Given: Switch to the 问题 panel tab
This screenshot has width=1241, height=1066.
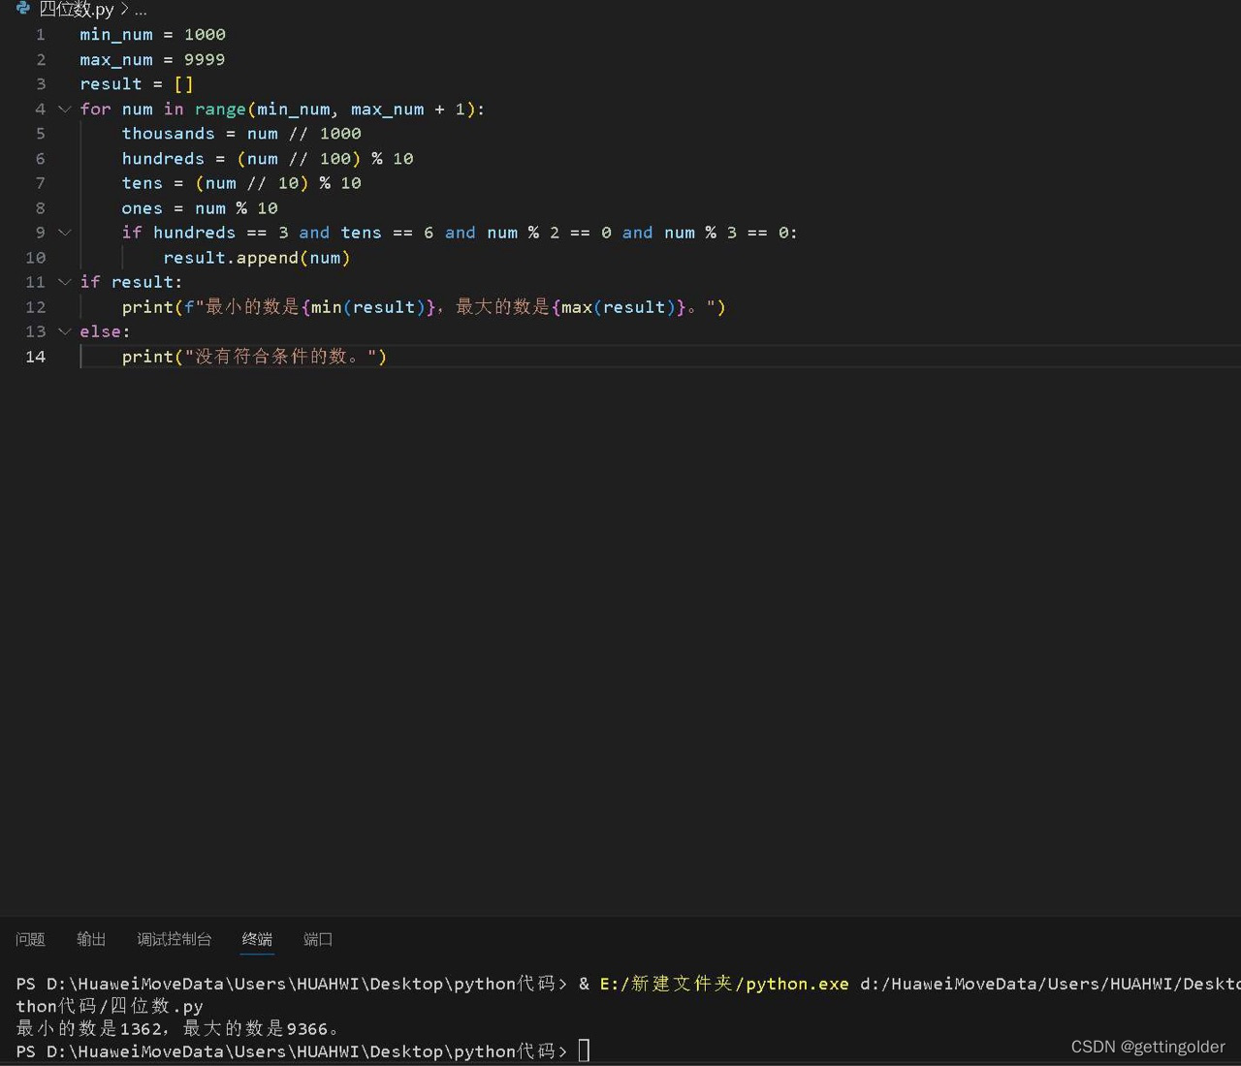Looking at the screenshot, I should click(30, 939).
